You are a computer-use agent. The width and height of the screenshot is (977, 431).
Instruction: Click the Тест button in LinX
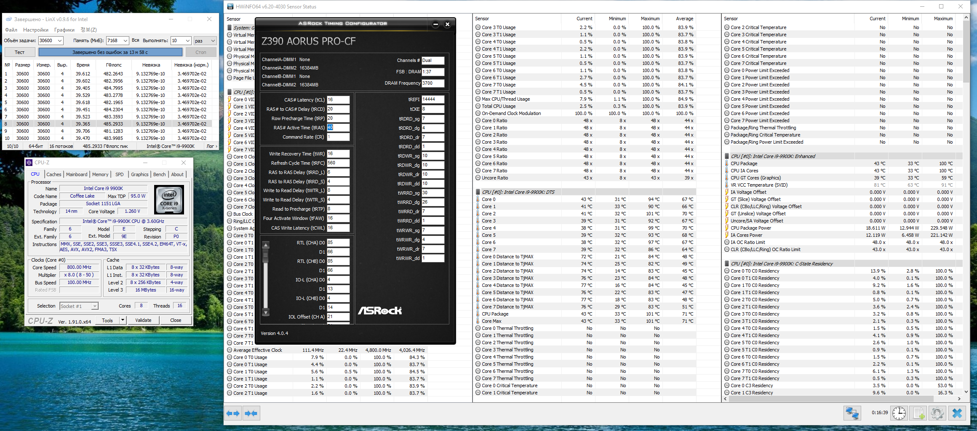pos(20,52)
